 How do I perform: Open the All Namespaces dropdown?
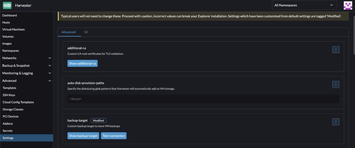(x=304, y=5)
